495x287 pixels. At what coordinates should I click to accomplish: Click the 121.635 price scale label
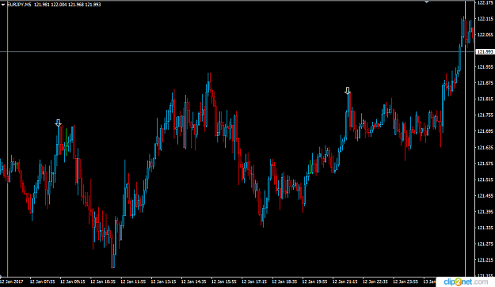click(x=485, y=147)
